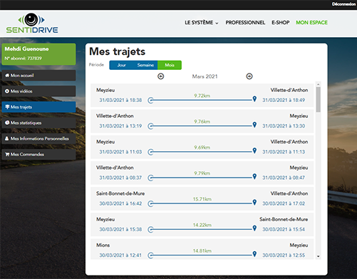Click Mions departure city name
357x279 pixels.
(x=103, y=245)
